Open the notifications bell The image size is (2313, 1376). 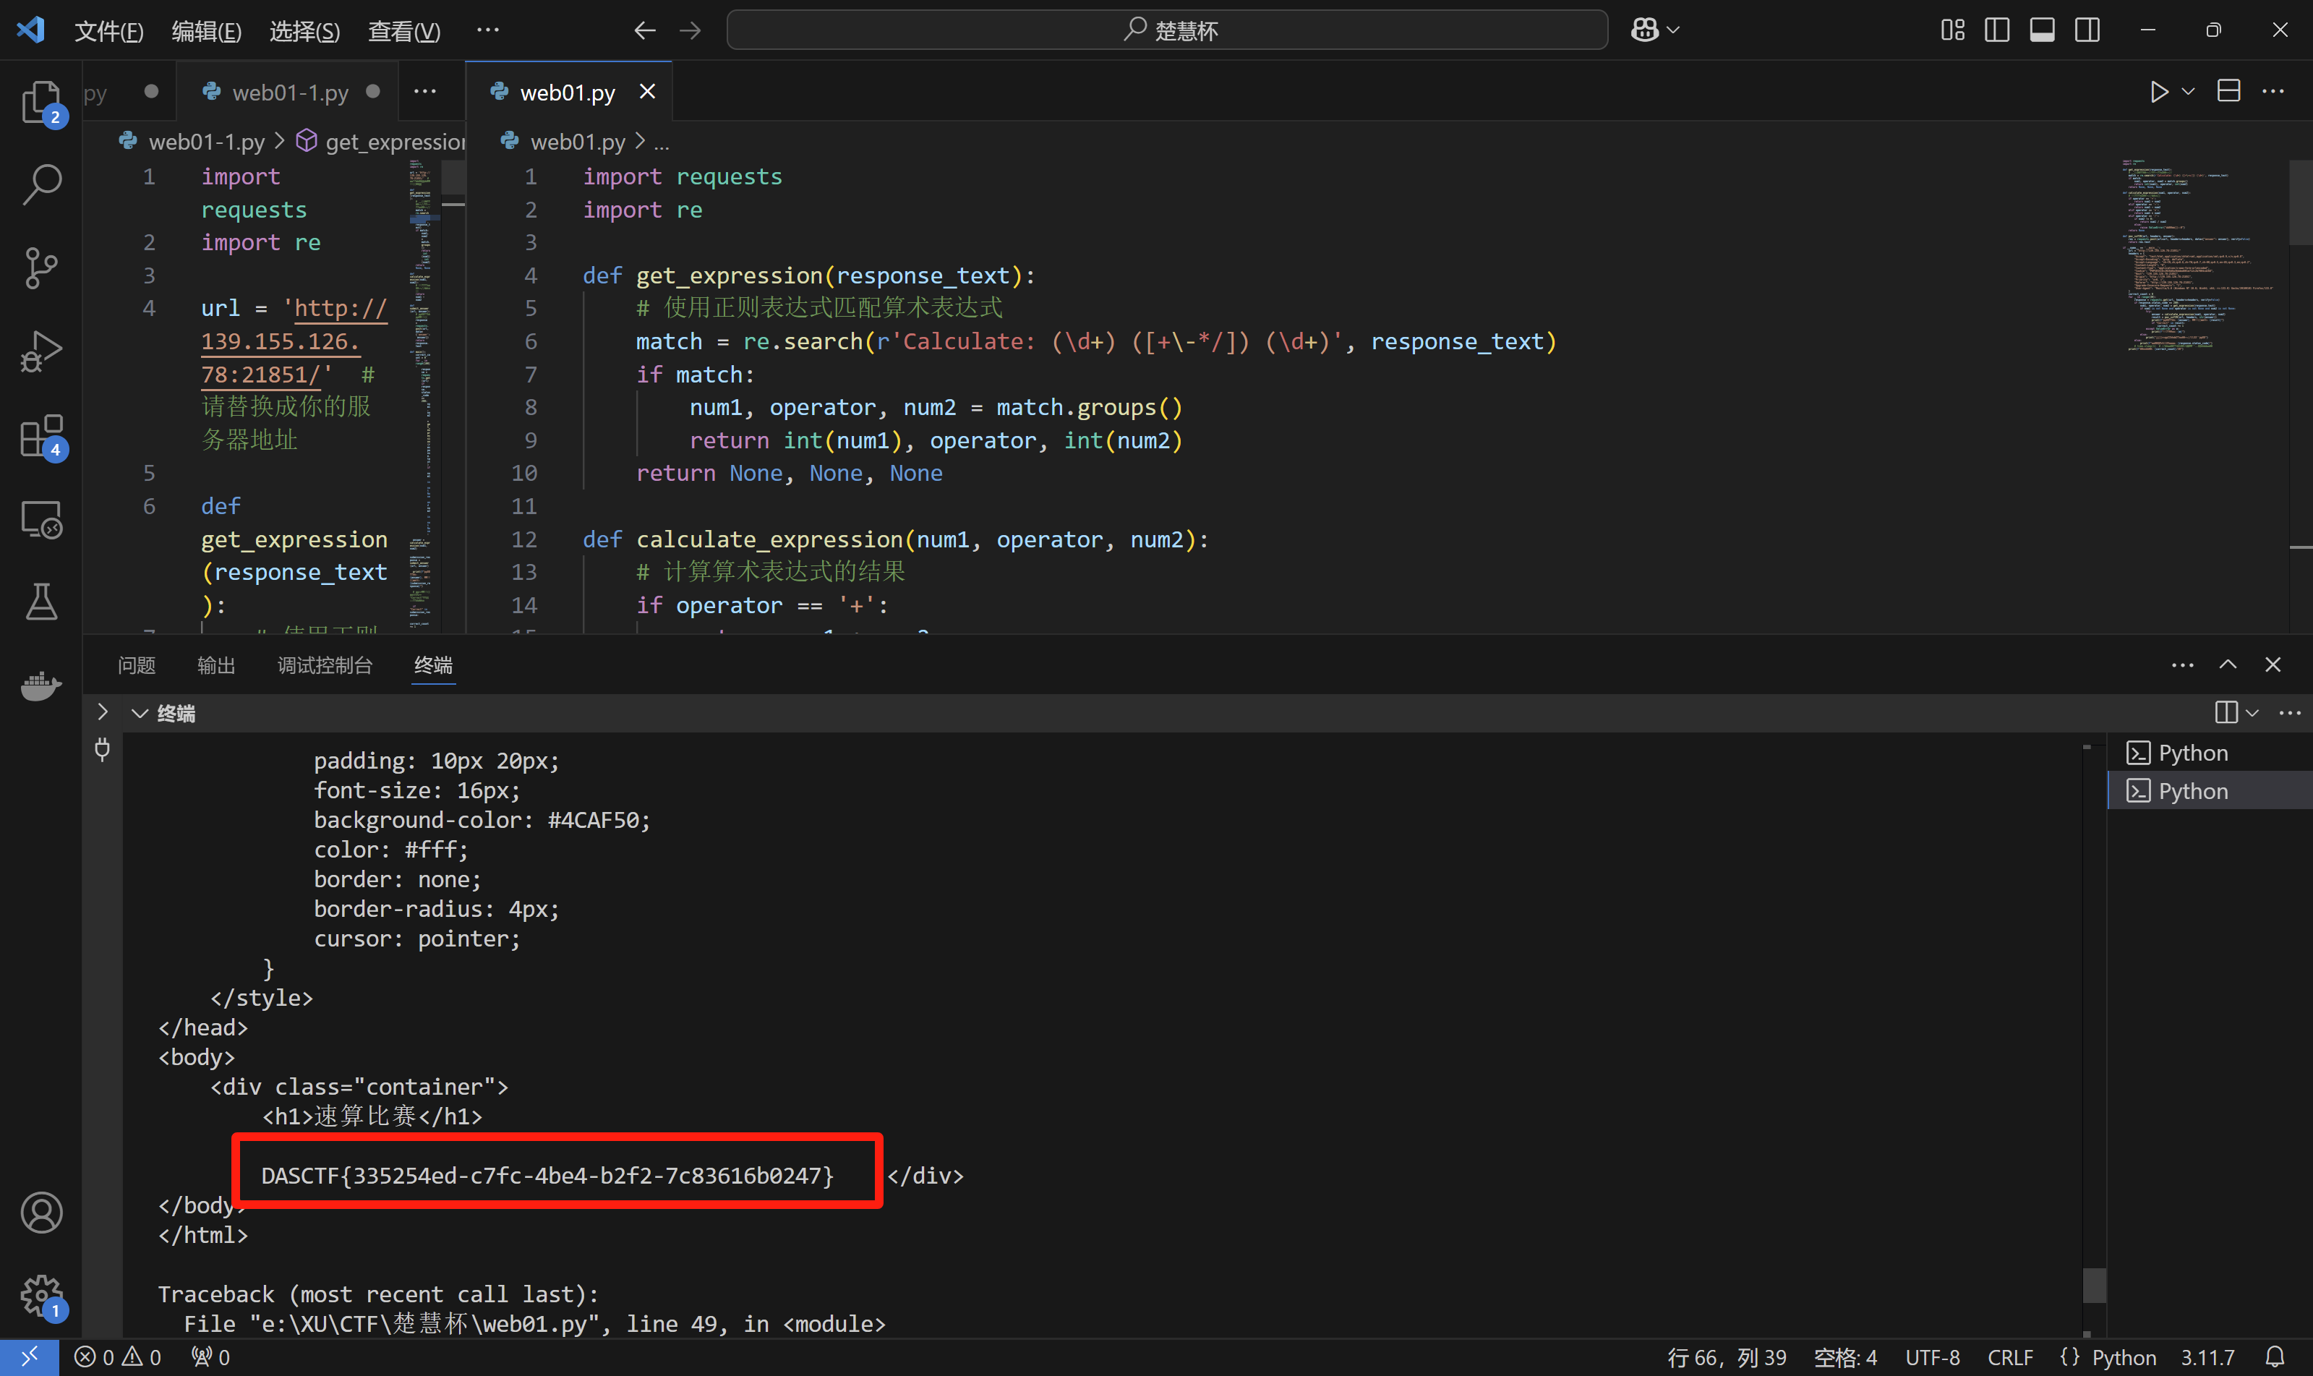pos(2274,1357)
